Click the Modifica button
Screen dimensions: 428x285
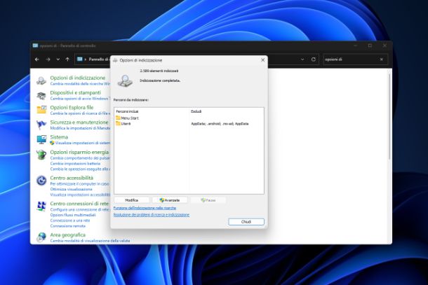pos(132,200)
